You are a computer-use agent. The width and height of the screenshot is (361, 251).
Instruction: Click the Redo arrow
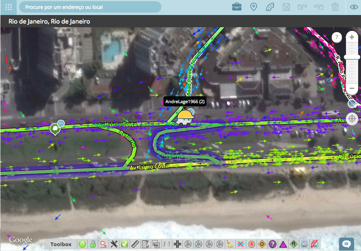(x=319, y=7)
